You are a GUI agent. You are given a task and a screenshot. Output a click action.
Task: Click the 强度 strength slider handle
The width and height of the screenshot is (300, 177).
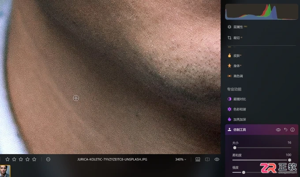pos(244,172)
